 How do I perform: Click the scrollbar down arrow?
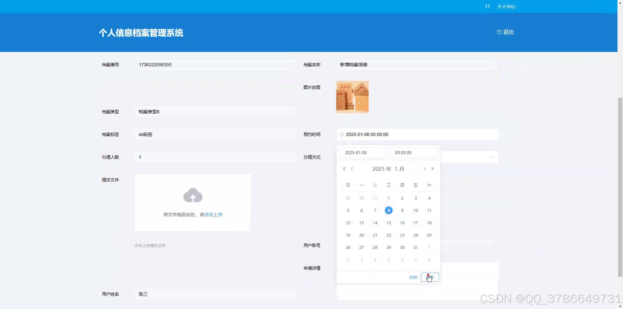tap(620, 306)
